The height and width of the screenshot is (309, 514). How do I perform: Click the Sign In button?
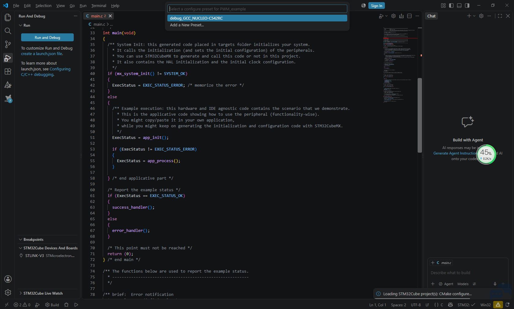tap(376, 6)
